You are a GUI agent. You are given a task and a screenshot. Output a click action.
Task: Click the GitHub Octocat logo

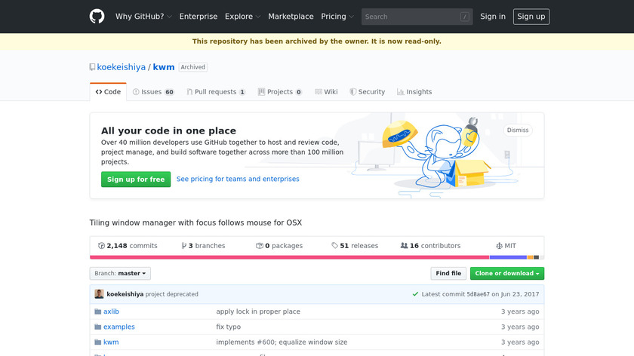pyautogui.click(x=97, y=17)
